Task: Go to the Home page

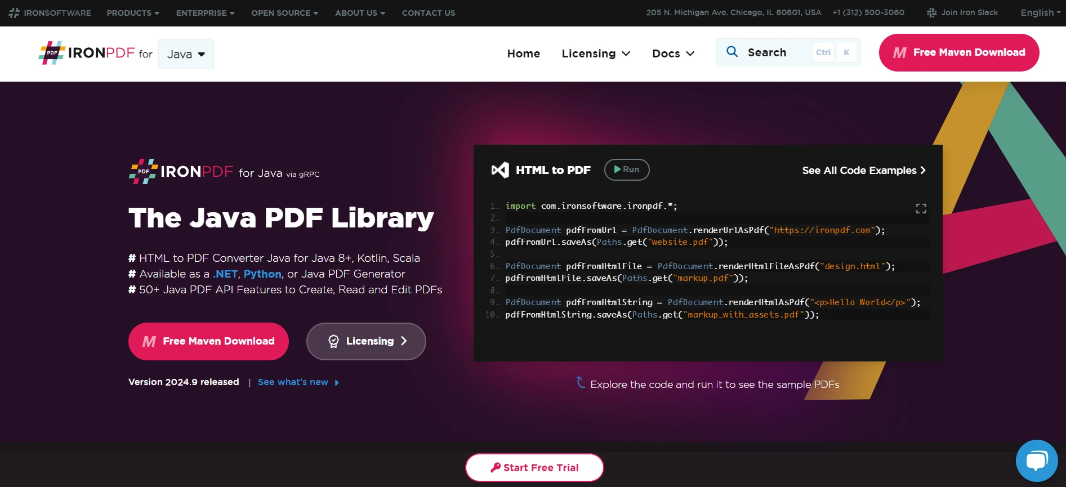Action: [523, 53]
